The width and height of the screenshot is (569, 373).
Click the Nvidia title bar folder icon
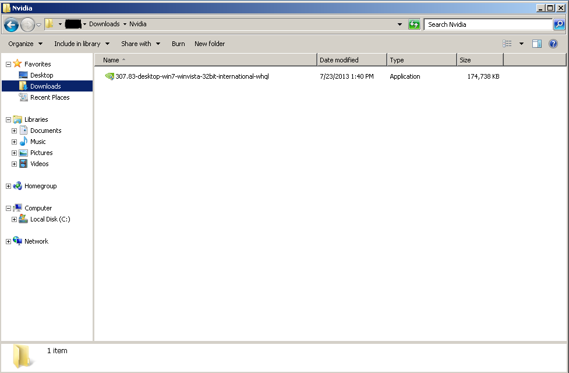6,8
